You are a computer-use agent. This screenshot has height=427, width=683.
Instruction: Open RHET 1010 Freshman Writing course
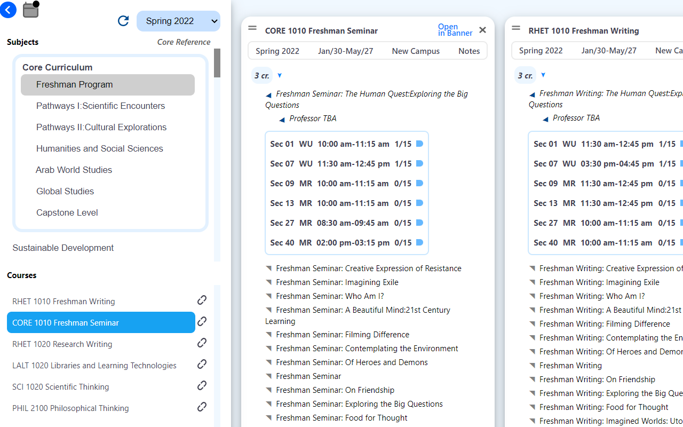(x=101, y=301)
